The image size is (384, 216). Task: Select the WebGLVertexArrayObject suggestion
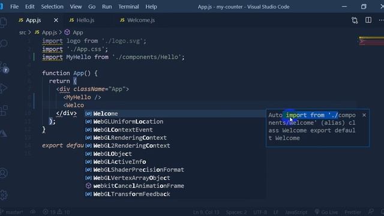(175, 178)
